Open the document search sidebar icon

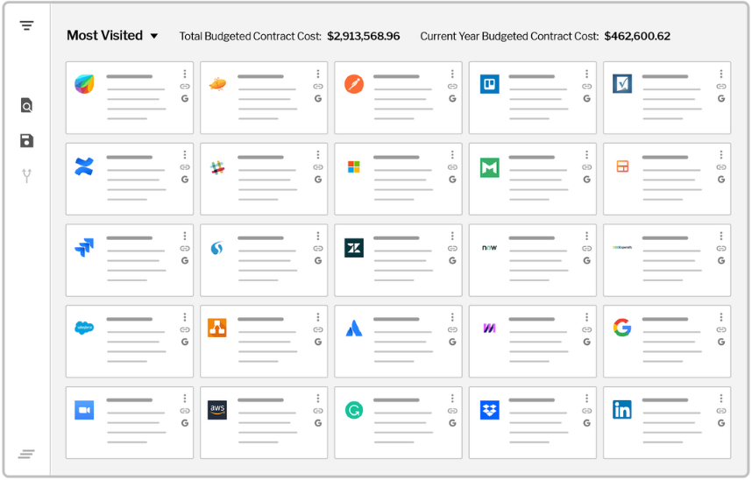[27, 105]
